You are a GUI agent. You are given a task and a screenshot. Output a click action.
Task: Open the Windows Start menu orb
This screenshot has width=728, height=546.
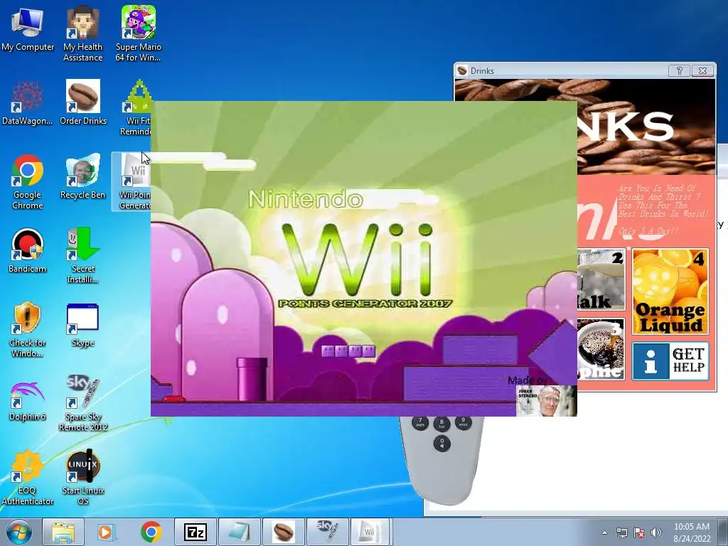(19, 532)
